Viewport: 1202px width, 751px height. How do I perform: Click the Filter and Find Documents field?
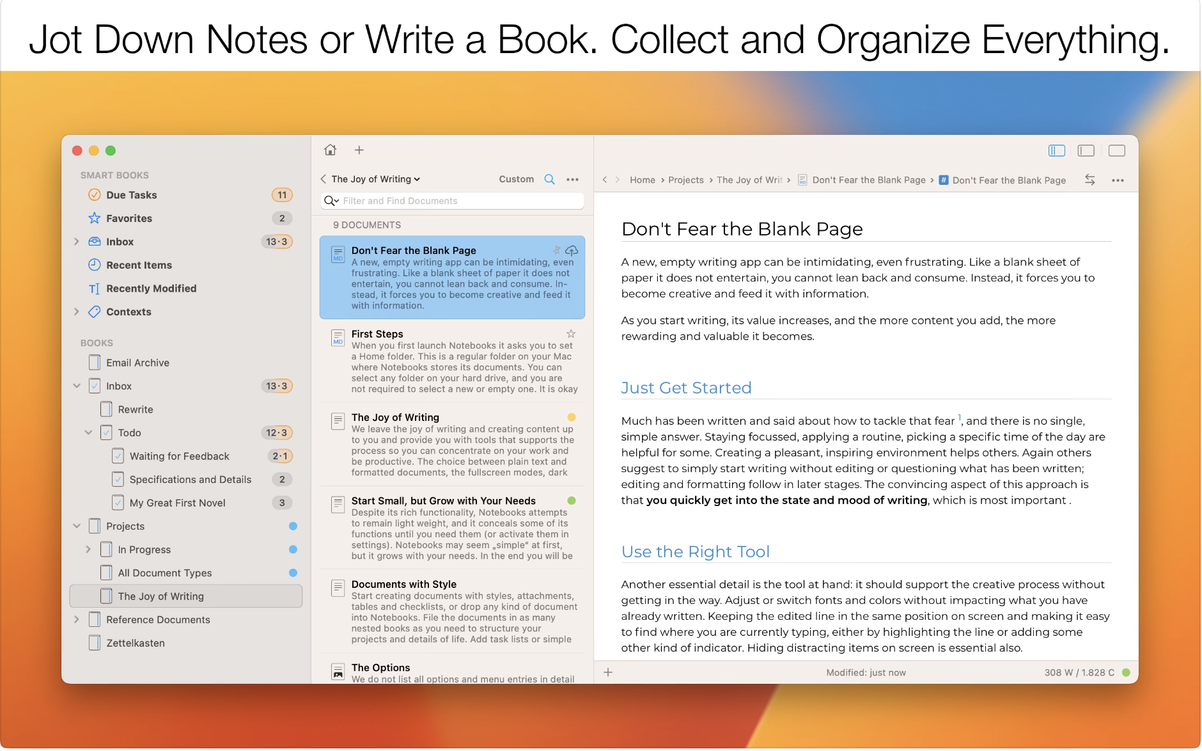460,201
